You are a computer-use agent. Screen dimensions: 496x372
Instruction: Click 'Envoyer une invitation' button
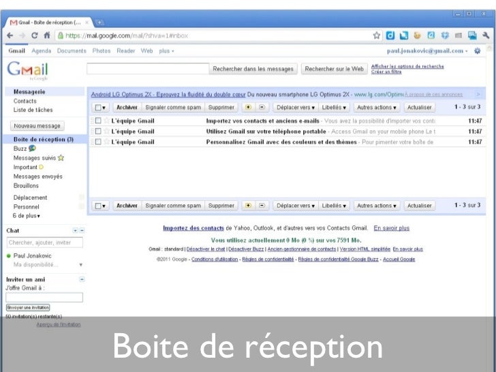click(28, 307)
